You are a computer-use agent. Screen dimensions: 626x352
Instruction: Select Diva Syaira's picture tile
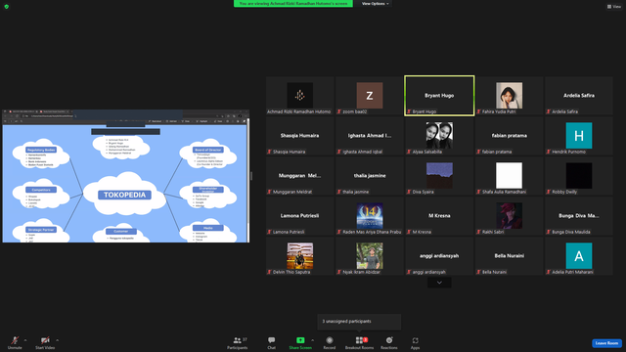coord(439,176)
